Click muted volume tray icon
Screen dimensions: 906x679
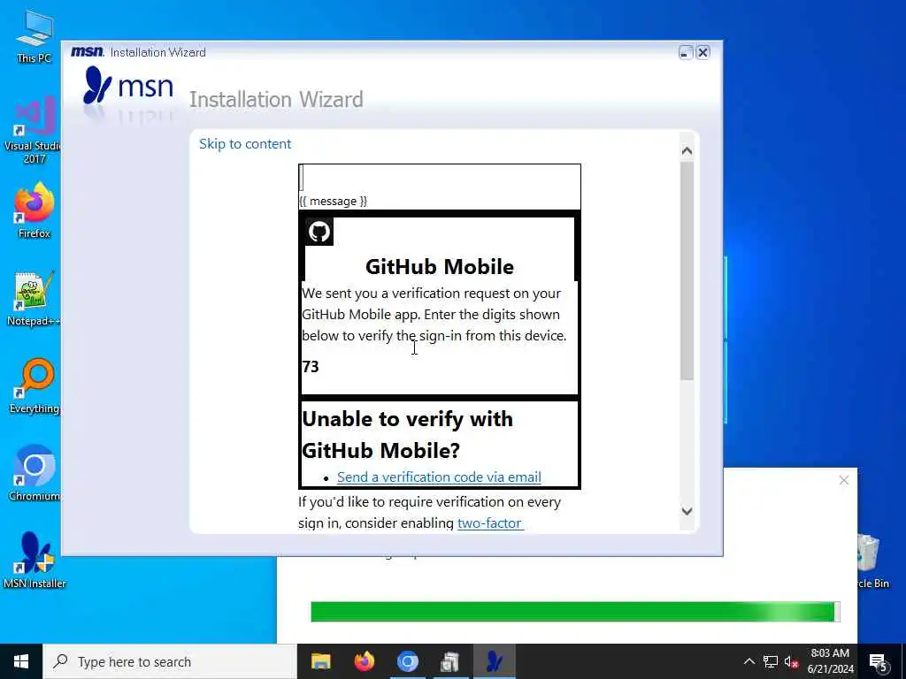[x=791, y=661]
